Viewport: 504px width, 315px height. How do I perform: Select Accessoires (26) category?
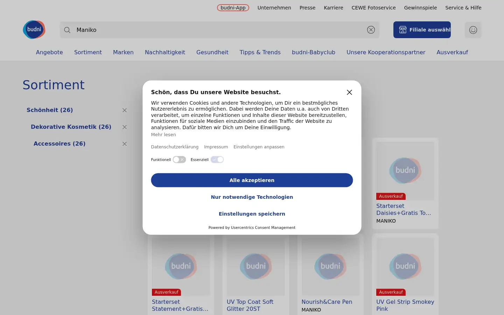[x=59, y=143]
